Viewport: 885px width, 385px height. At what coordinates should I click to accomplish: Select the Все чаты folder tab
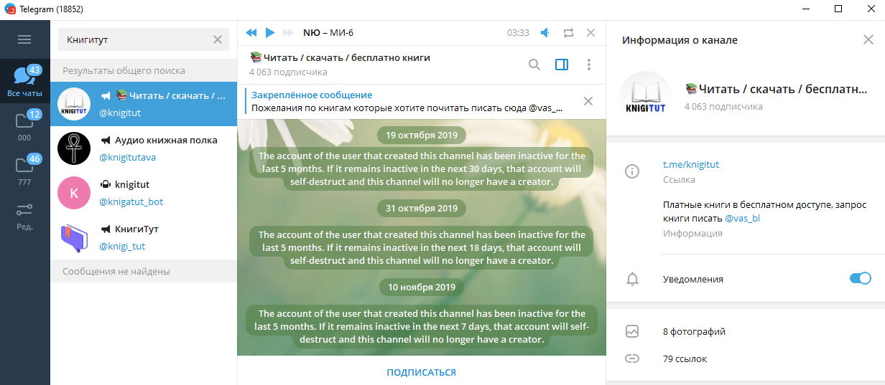pos(24,80)
